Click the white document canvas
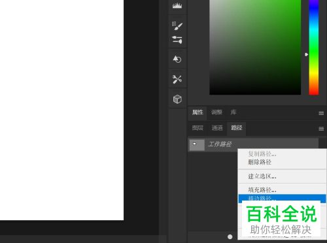This screenshot has width=327, height=243. click(x=61, y=110)
